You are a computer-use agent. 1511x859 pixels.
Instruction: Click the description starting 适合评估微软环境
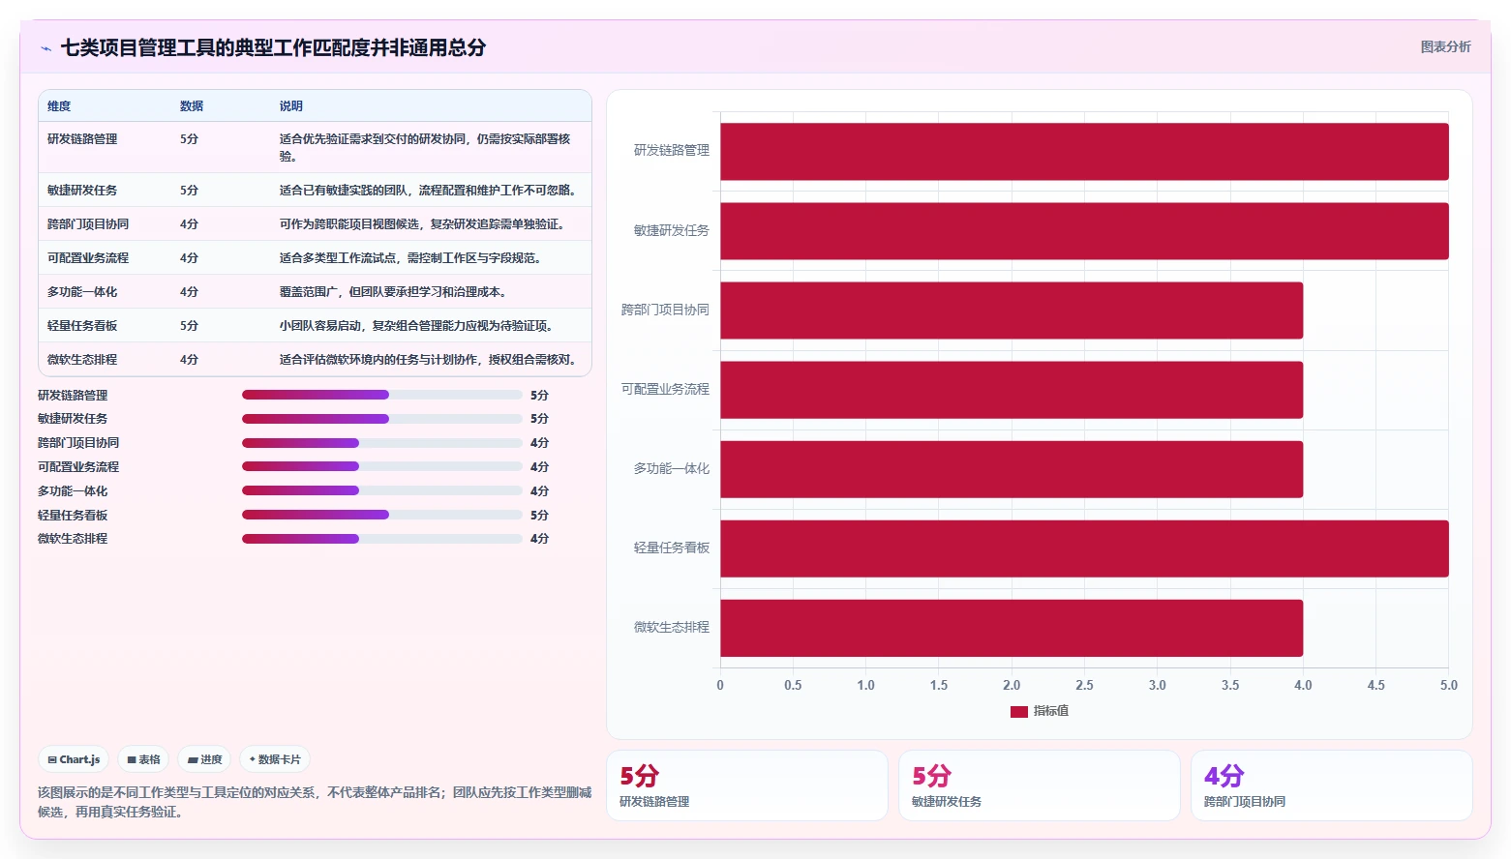pyautogui.click(x=431, y=360)
